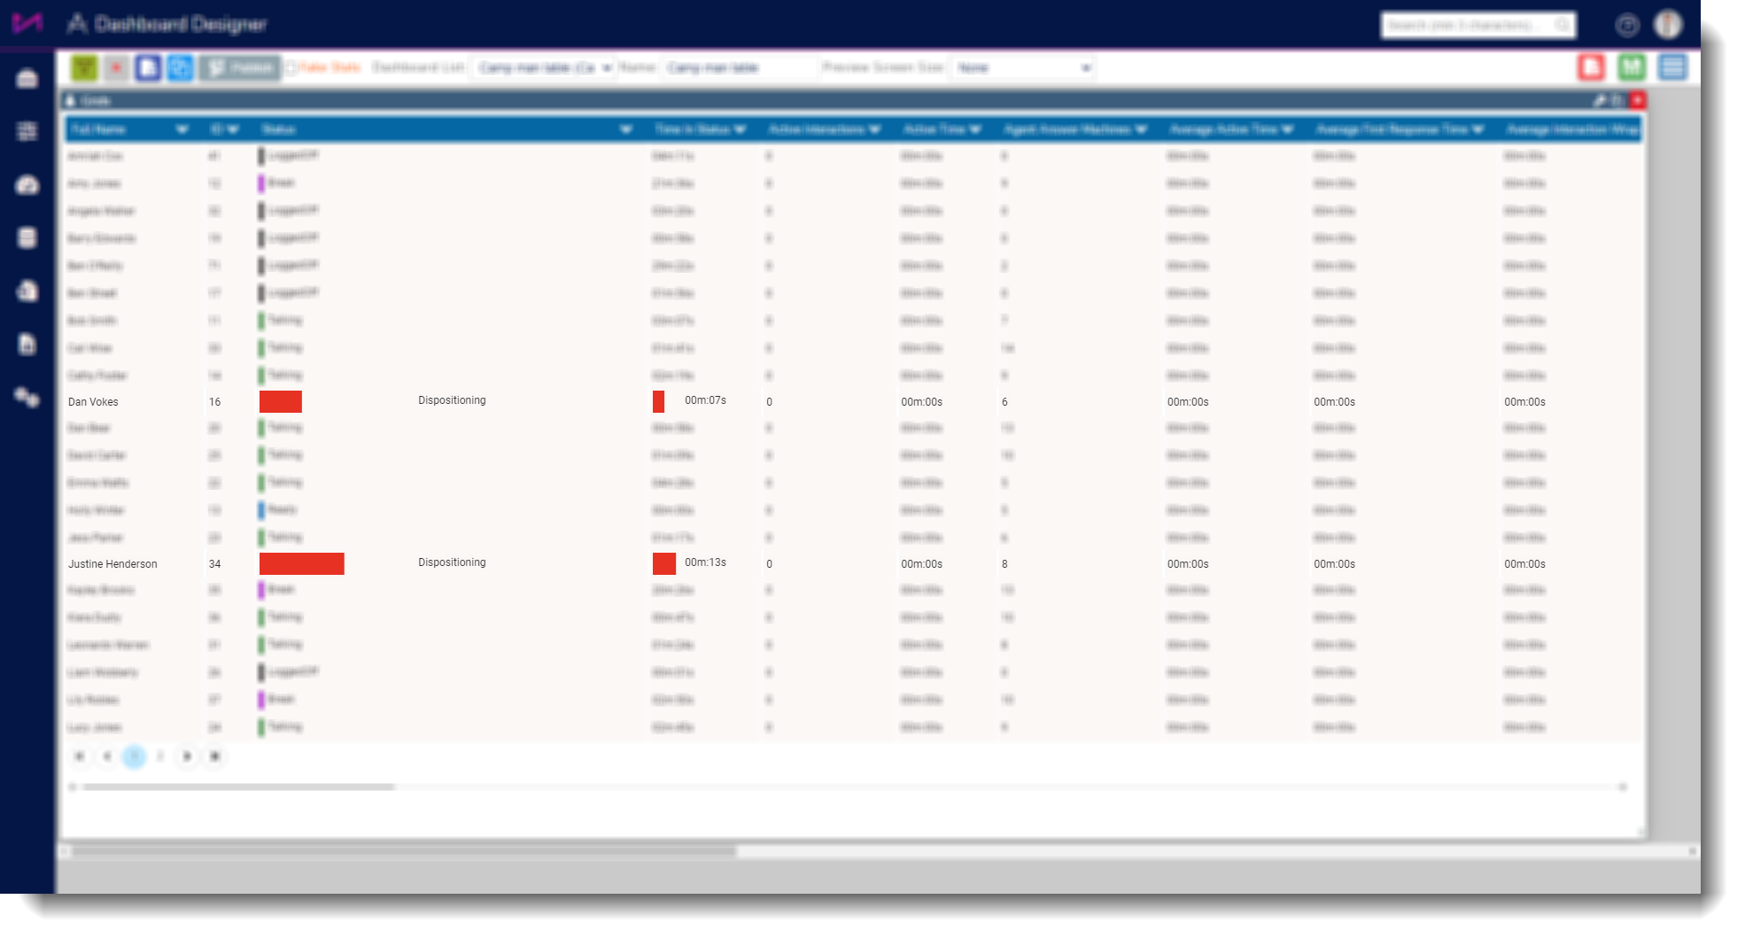This screenshot has width=1745, height=938.
Task: Open the Dashboard List dropdown
Action: [x=543, y=67]
